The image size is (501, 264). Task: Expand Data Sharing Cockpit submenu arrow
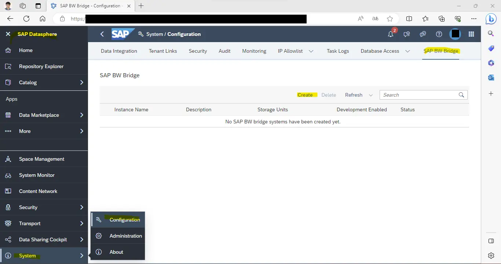tap(82, 239)
